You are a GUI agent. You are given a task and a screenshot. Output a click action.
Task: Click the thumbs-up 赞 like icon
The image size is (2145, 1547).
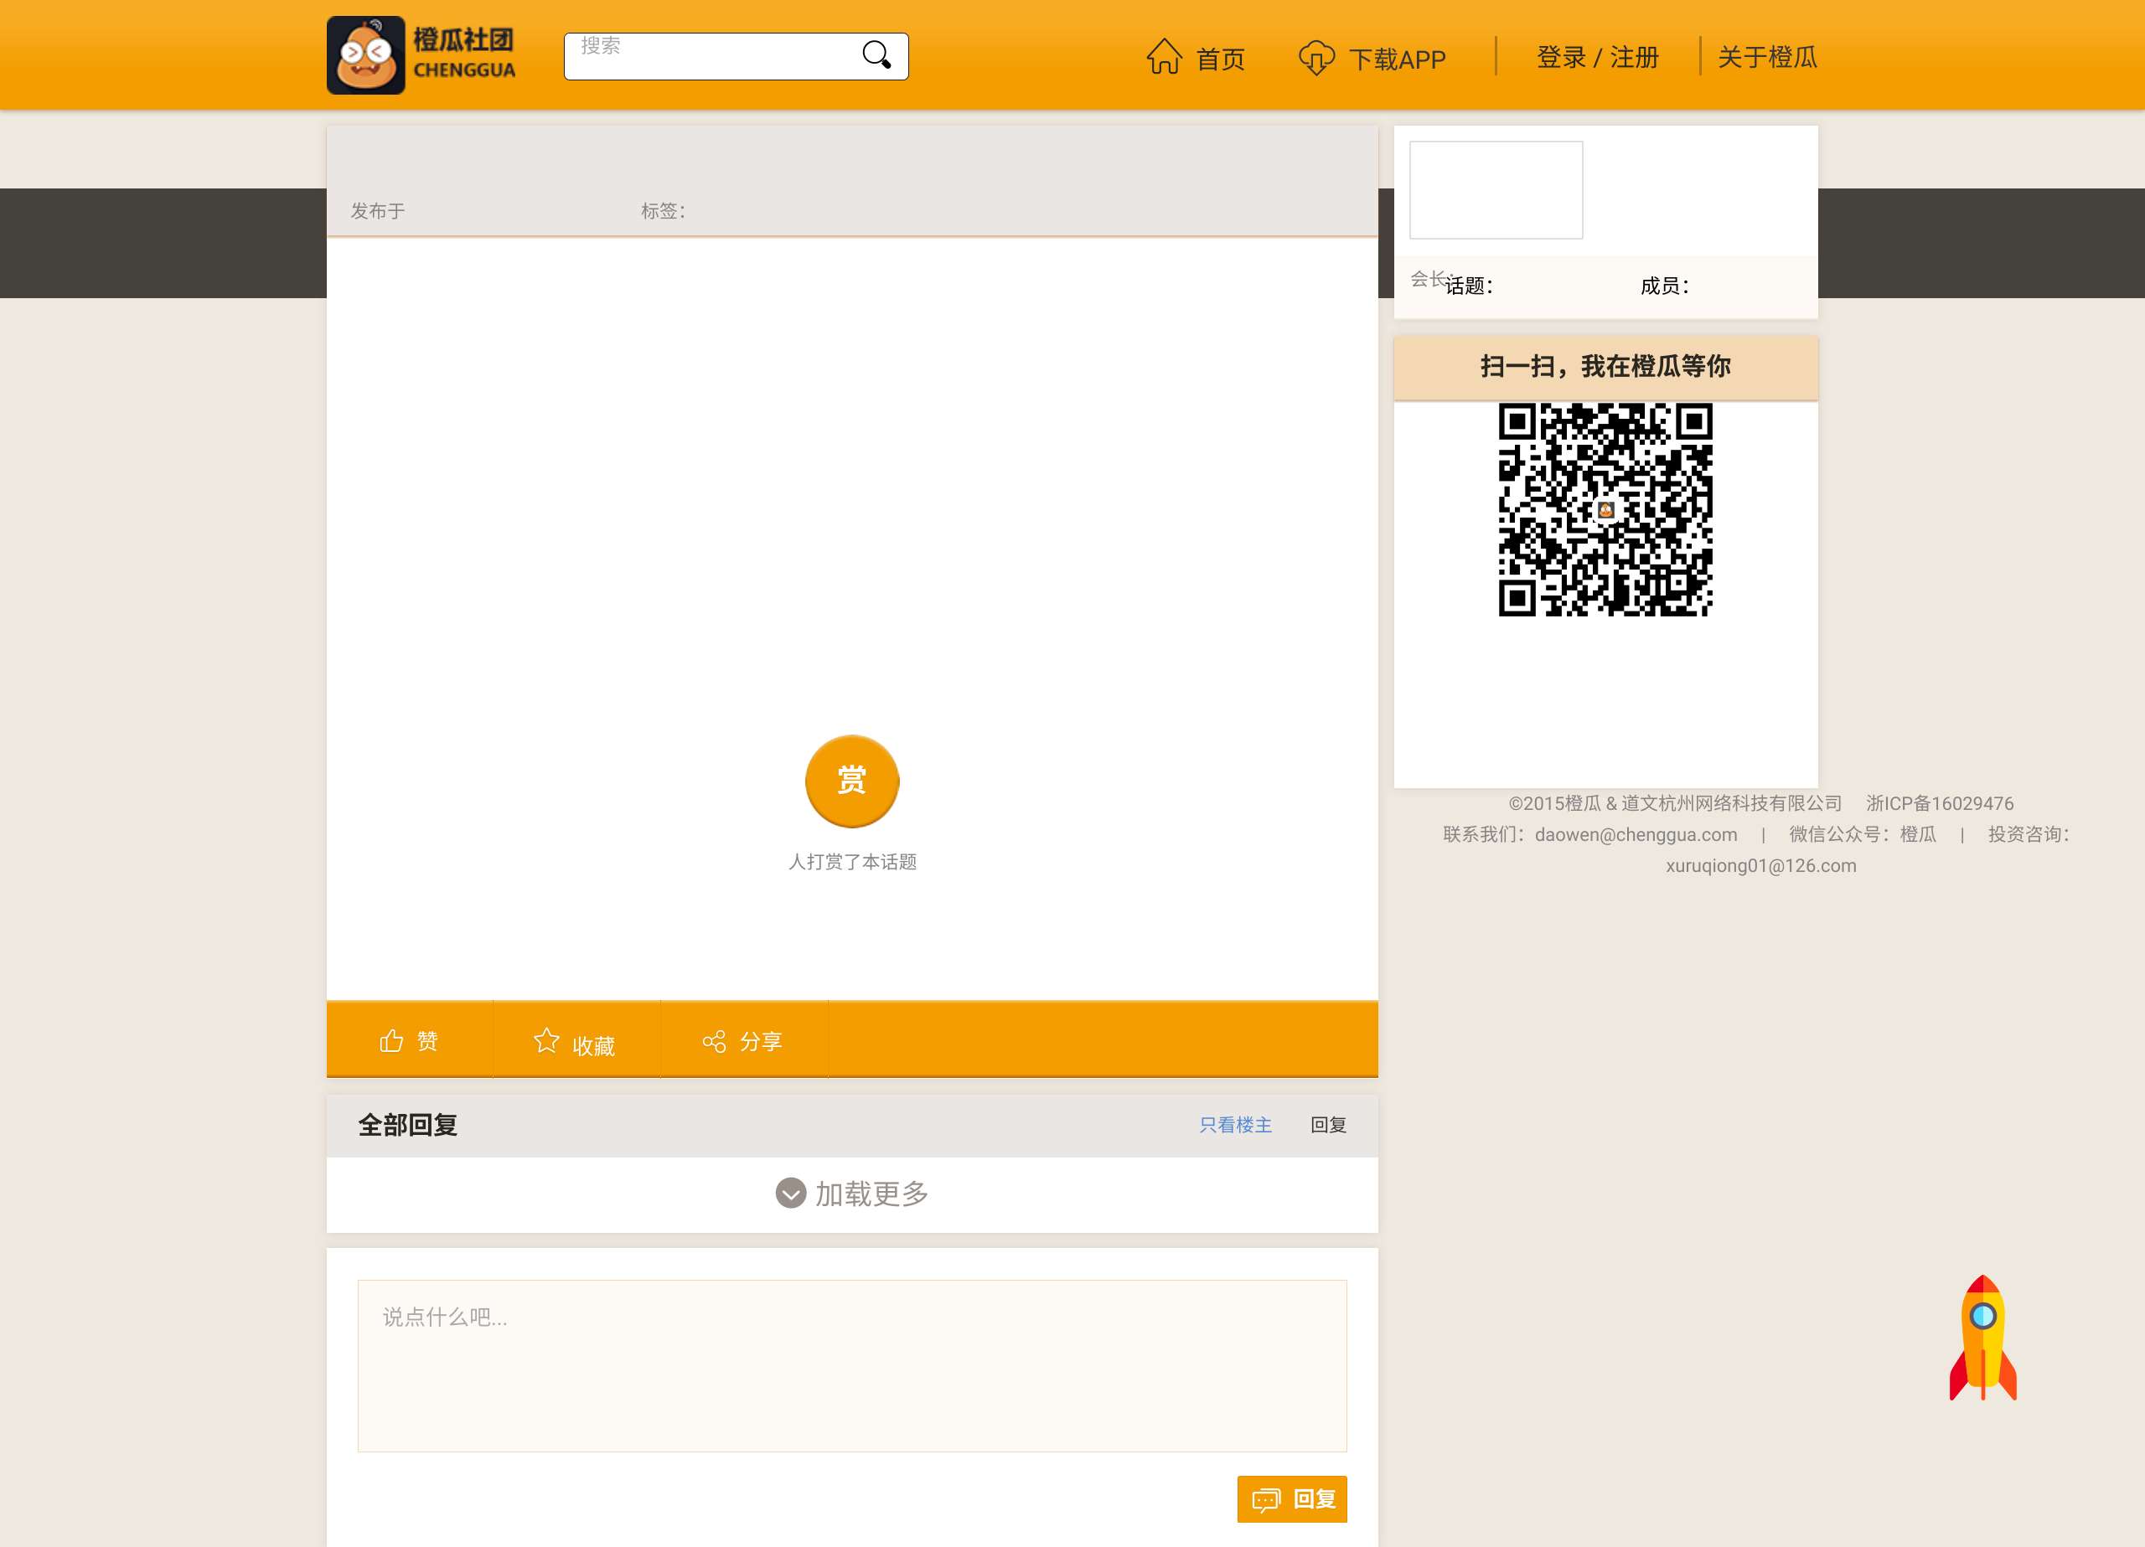click(x=391, y=1040)
